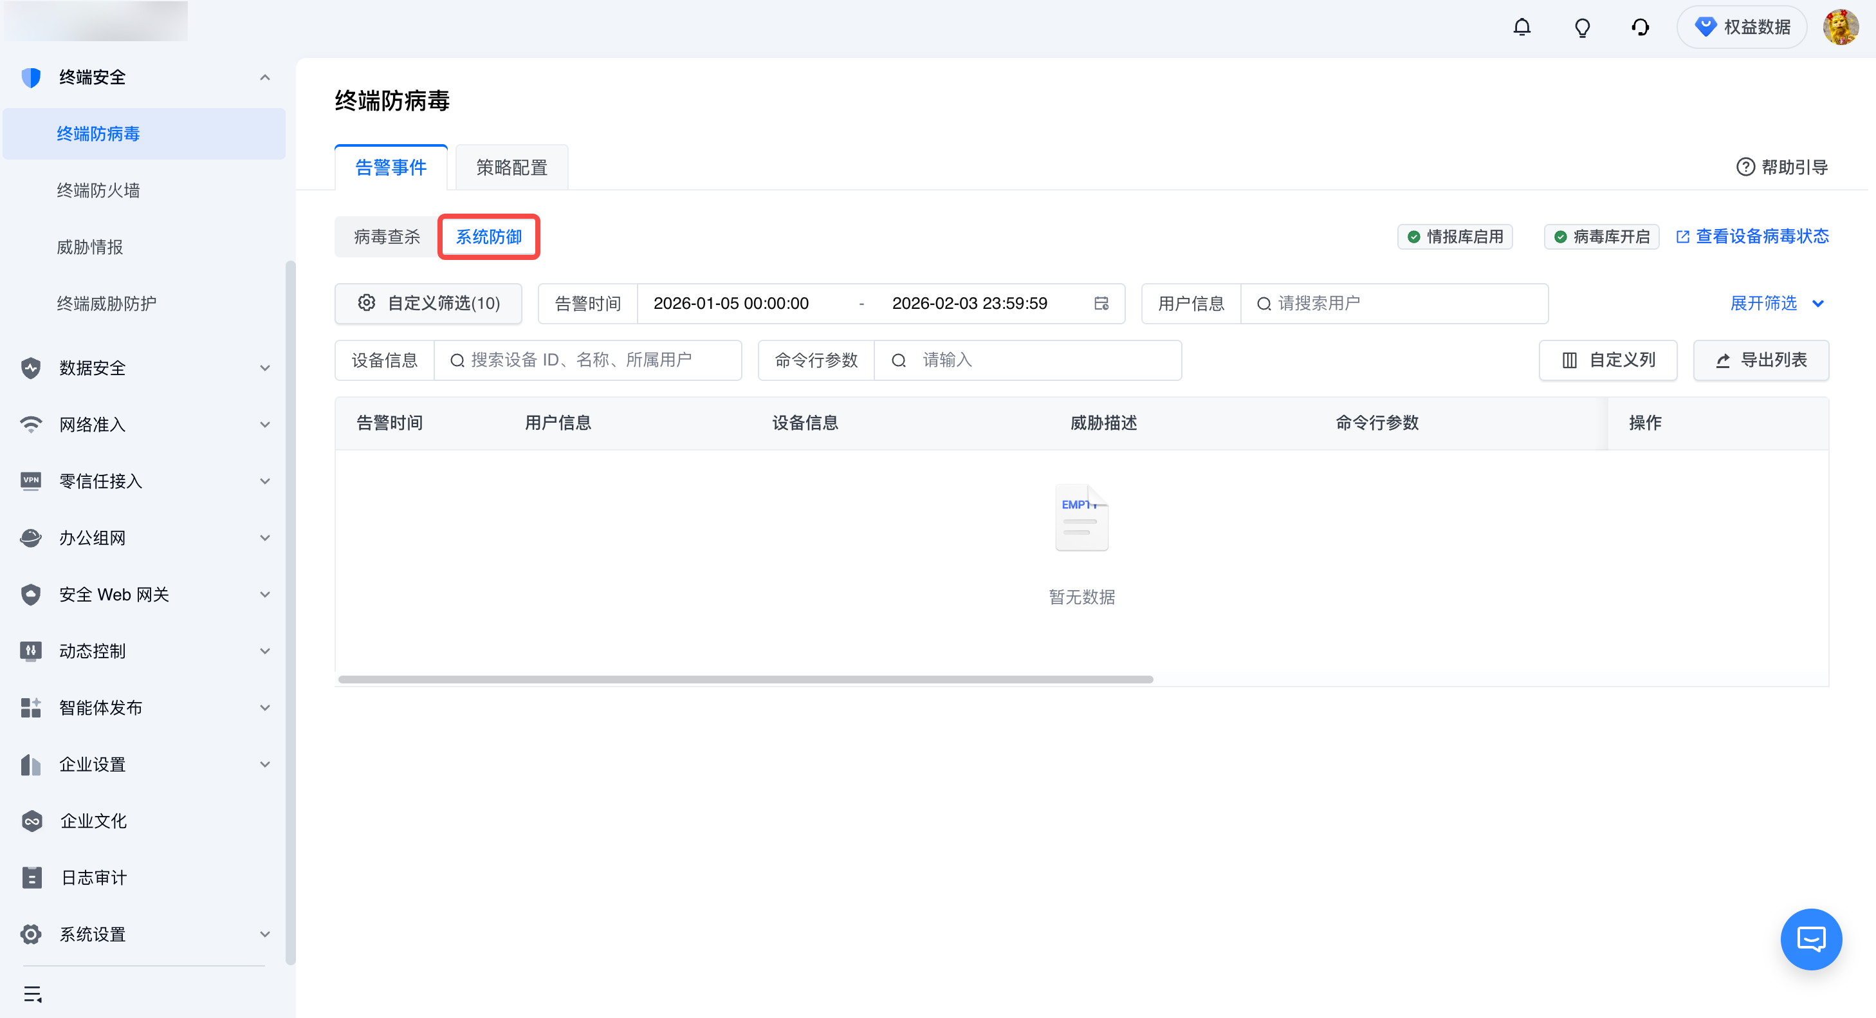1876x1018 pixels.
Task: Click the 自定义列 button
Action: point(1608,360)
